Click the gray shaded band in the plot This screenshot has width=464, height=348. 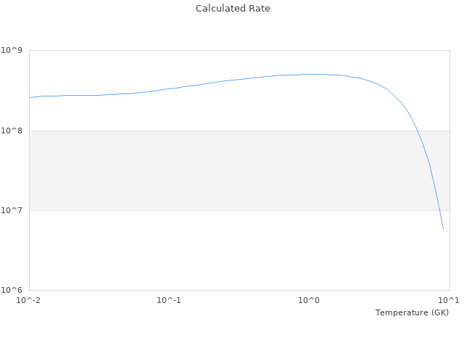pos(217,170)
